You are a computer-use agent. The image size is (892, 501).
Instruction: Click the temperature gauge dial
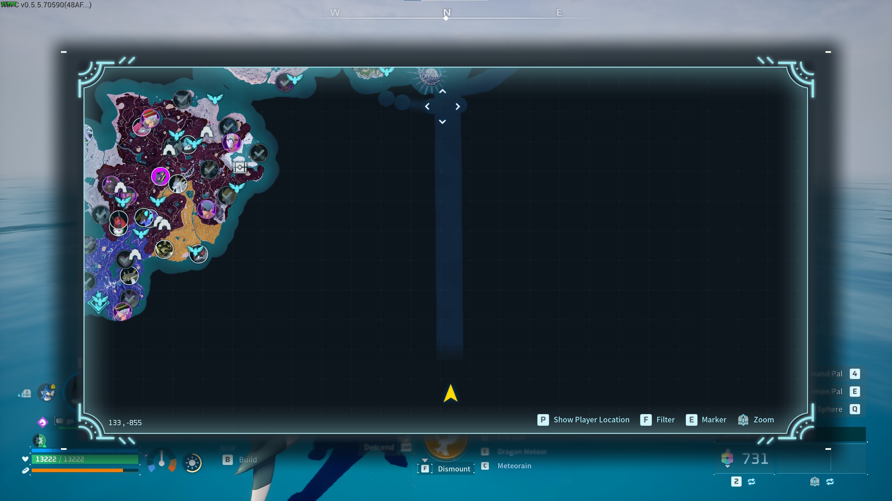click(161, 461)
